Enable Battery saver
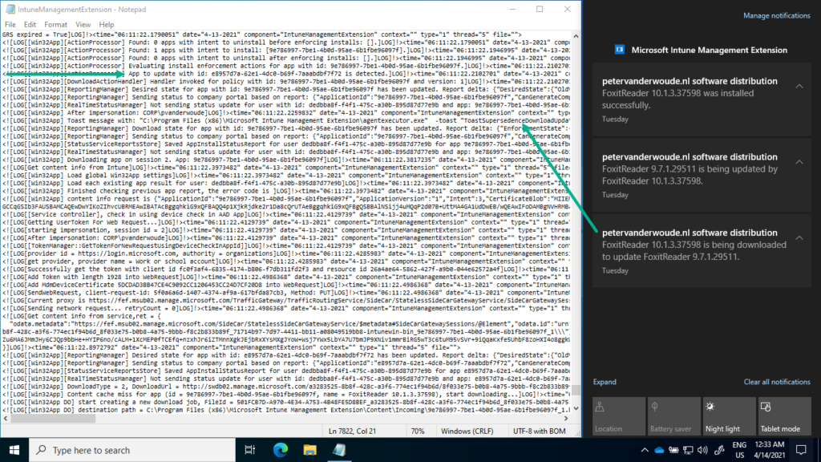This screenshot has height=462, width=821. pyautogui.click(x=673, y=415)
